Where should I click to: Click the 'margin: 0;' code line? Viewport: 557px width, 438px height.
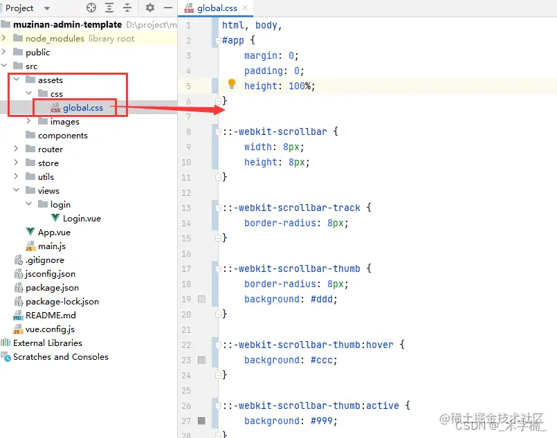tap(271, 55)
